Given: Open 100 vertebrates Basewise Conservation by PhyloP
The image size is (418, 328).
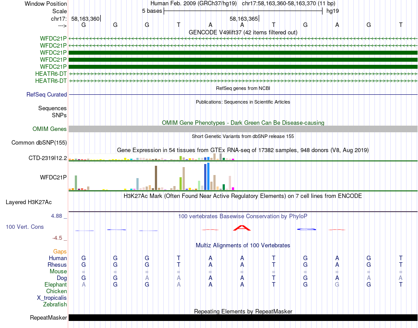Looking at the screenshot, I should 243,216.
